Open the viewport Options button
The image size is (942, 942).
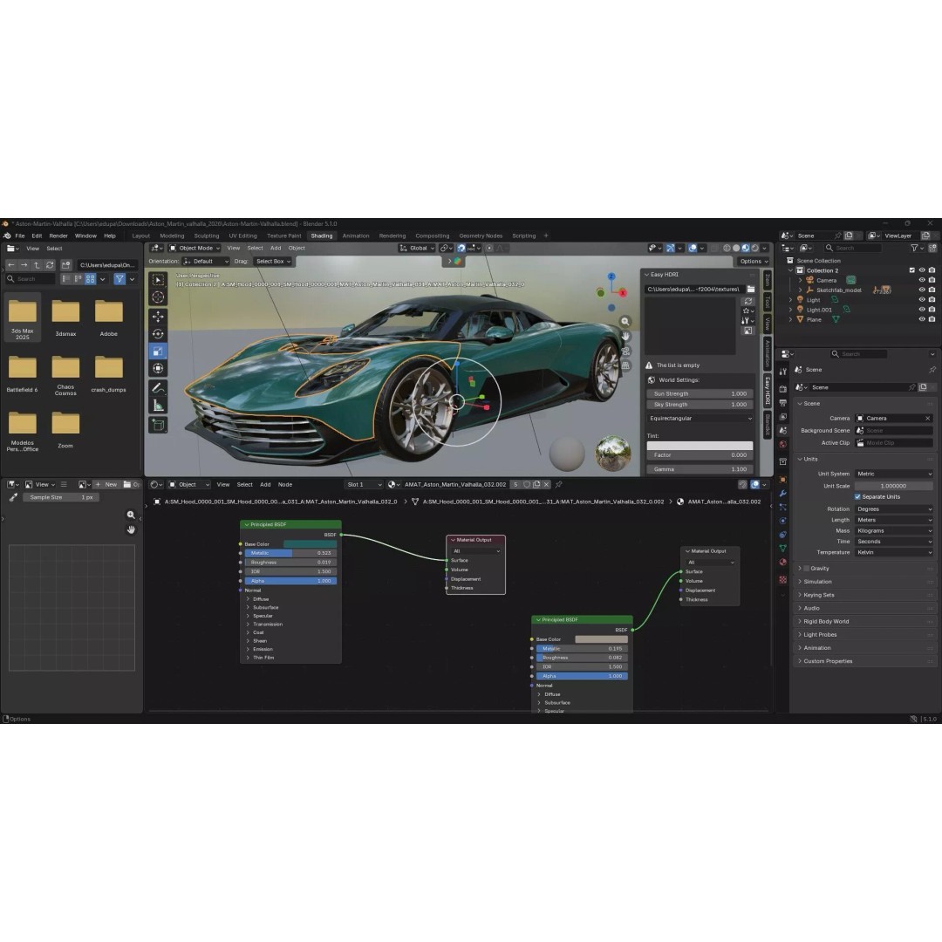(x=754, y=262)
